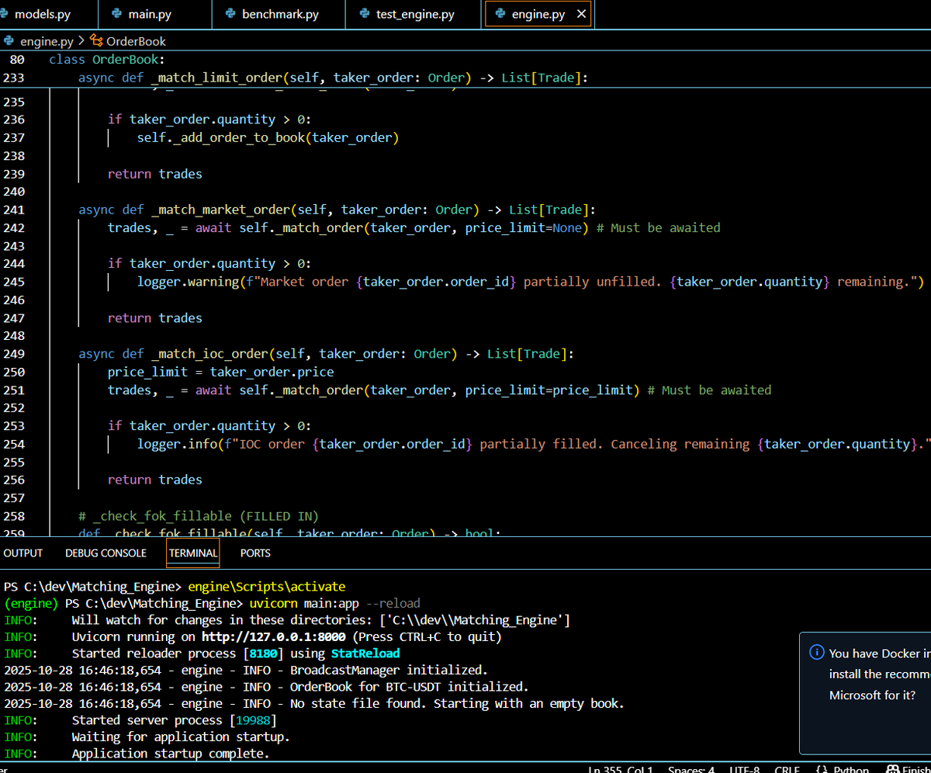Image resolution: width=931 pixels, height=773 pixels.
Task: Click the Python icon on main.py tab
Action: pyautogui.click(x=117, y=15)
